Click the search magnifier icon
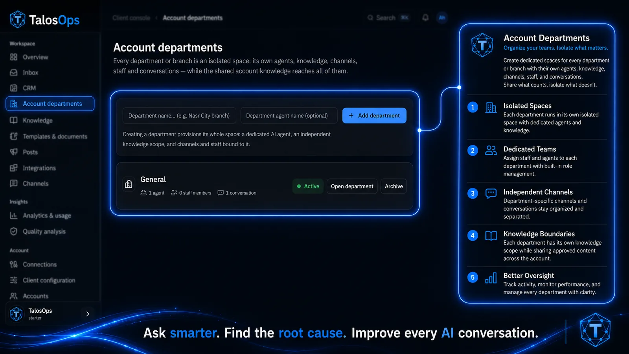The height and width of the screenshot is (354, 629). [x=370, y=18]
